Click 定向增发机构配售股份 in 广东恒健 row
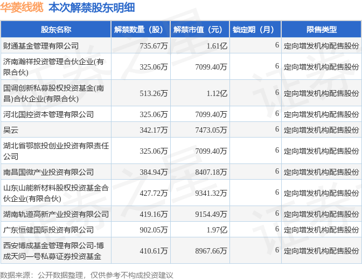362x280 pixels. coord(322,230)
